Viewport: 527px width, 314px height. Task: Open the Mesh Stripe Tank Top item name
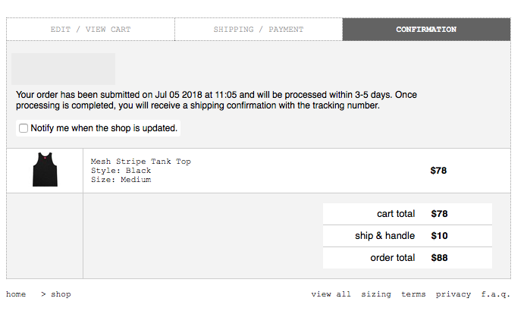click(x=141, y=162)
